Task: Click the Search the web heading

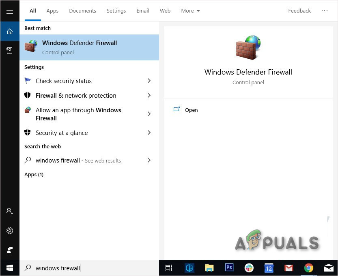Action: pyautogui.click(x=43, y=146)
